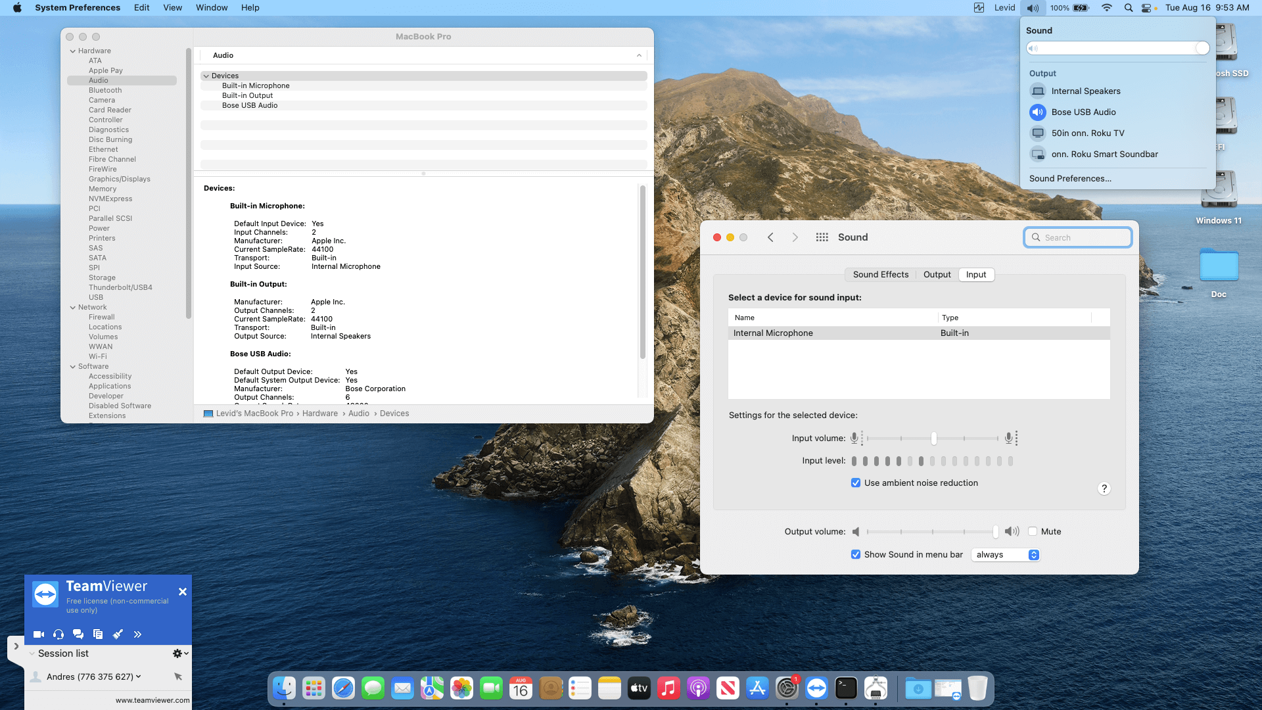Select USB in the Hardware sidebar
Viewport: 1262px width, 710px height.
tap(96, 297)
